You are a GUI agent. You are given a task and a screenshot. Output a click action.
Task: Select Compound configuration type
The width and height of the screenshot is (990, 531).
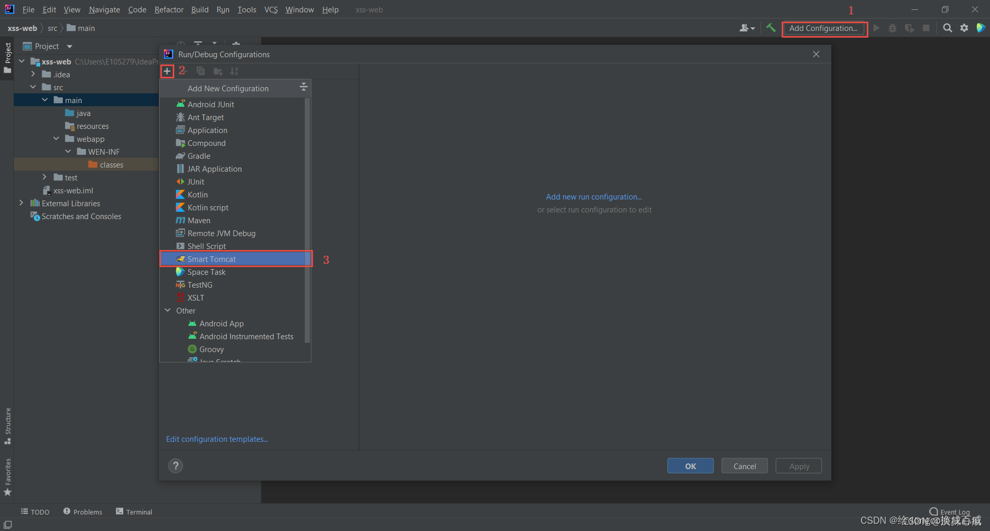pyautogui.click(x=235, y=143)
